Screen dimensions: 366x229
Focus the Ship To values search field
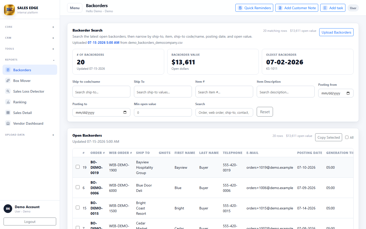click(163, 92)
